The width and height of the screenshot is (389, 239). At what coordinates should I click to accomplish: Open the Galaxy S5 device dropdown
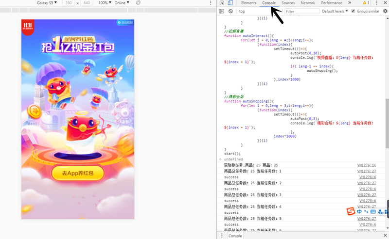click(x=47, y=3)
